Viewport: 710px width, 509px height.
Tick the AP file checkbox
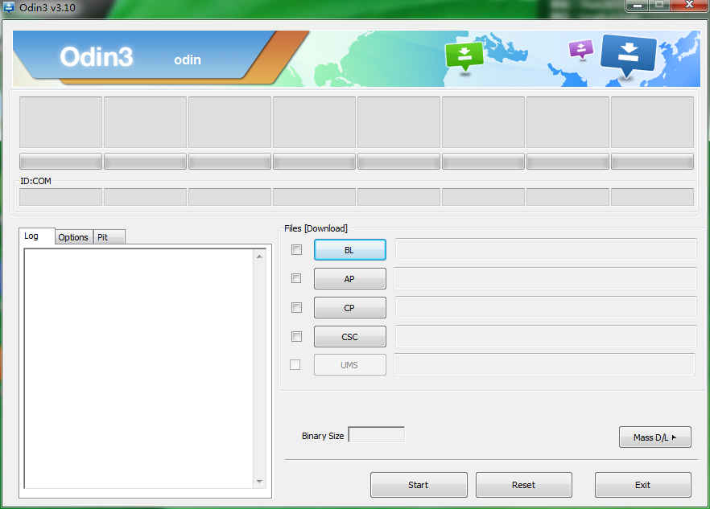point(296,278)
